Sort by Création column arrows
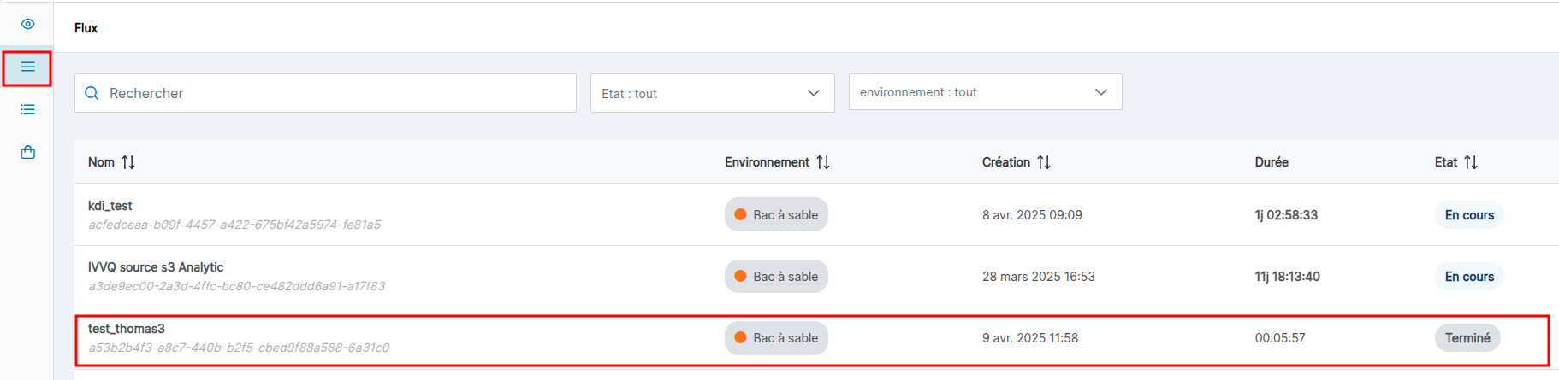Screen dimensions: 1559x380 [1044, 162]
